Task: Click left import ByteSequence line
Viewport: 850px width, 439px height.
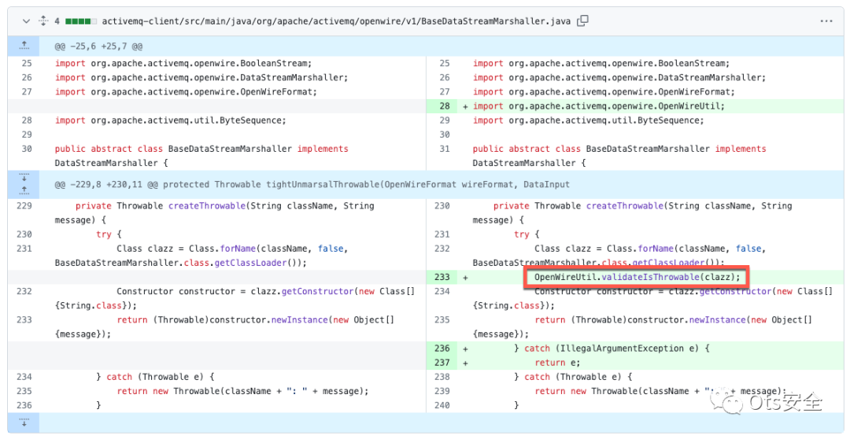Action: 170,120
